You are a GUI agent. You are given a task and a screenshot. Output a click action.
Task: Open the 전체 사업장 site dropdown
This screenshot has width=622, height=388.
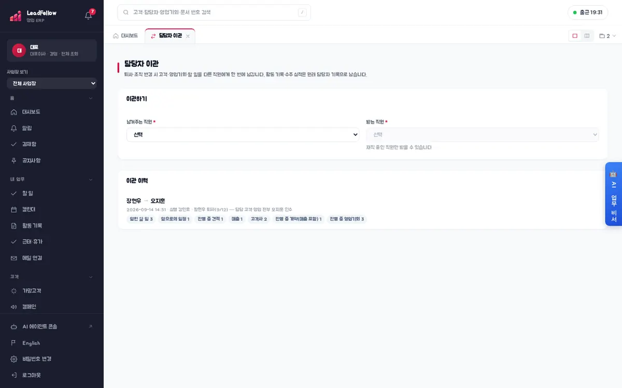click(52, 83)
